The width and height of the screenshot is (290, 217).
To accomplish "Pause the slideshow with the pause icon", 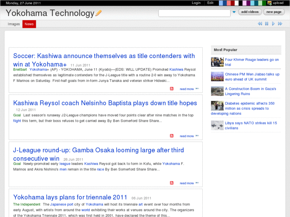I will point(266,24).
